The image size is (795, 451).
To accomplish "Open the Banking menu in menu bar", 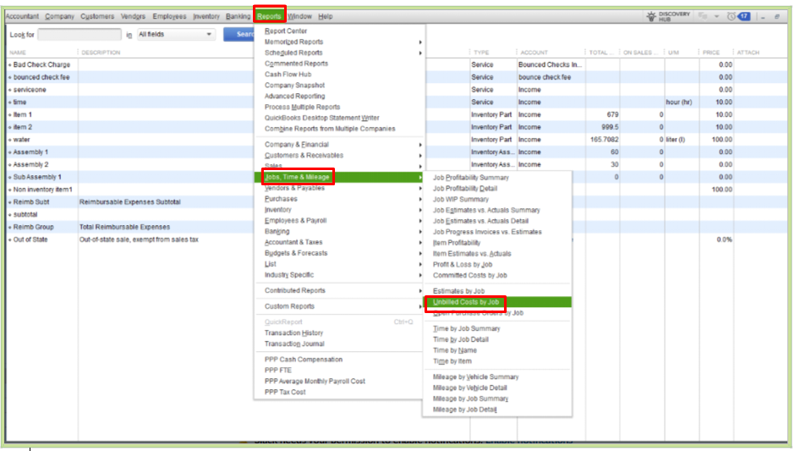I will click(x=238, y=17).
